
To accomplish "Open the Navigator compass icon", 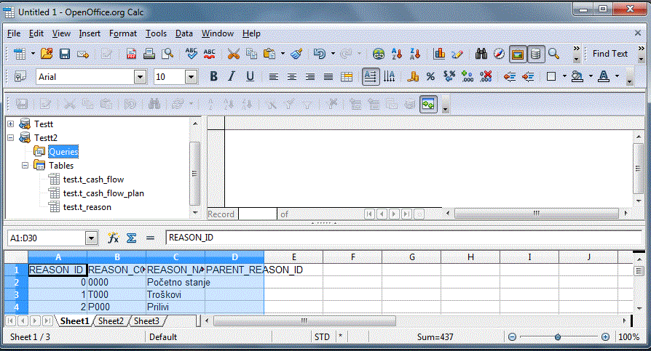I will point(499,54).
